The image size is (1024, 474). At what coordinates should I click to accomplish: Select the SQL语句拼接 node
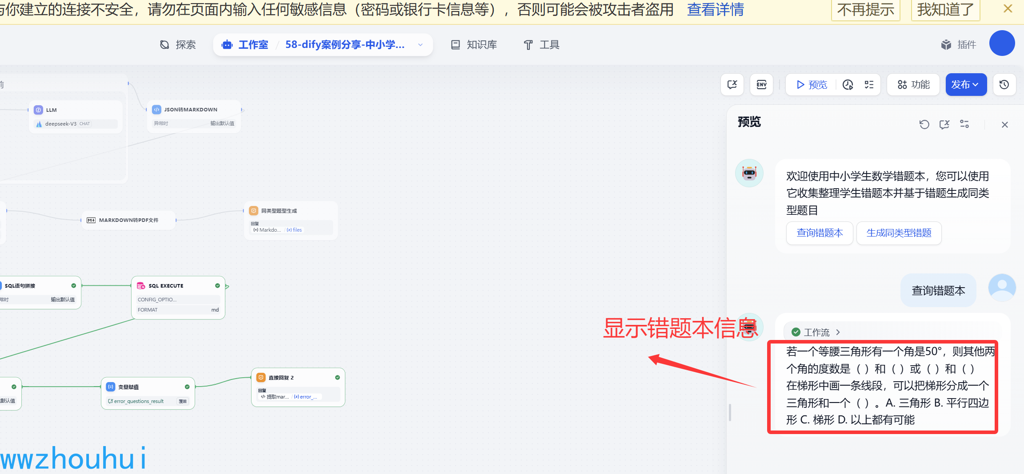click(x=40, y=292)
